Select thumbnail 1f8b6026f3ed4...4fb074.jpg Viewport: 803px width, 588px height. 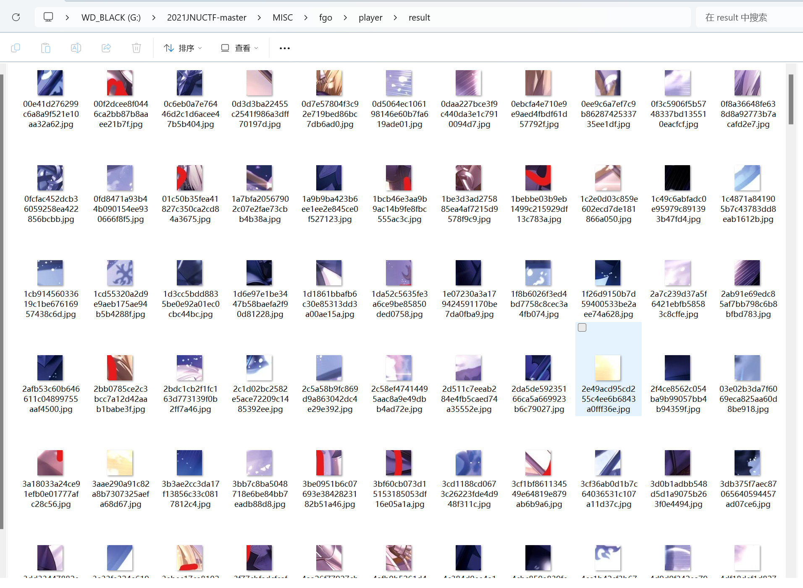pos(538,273)
